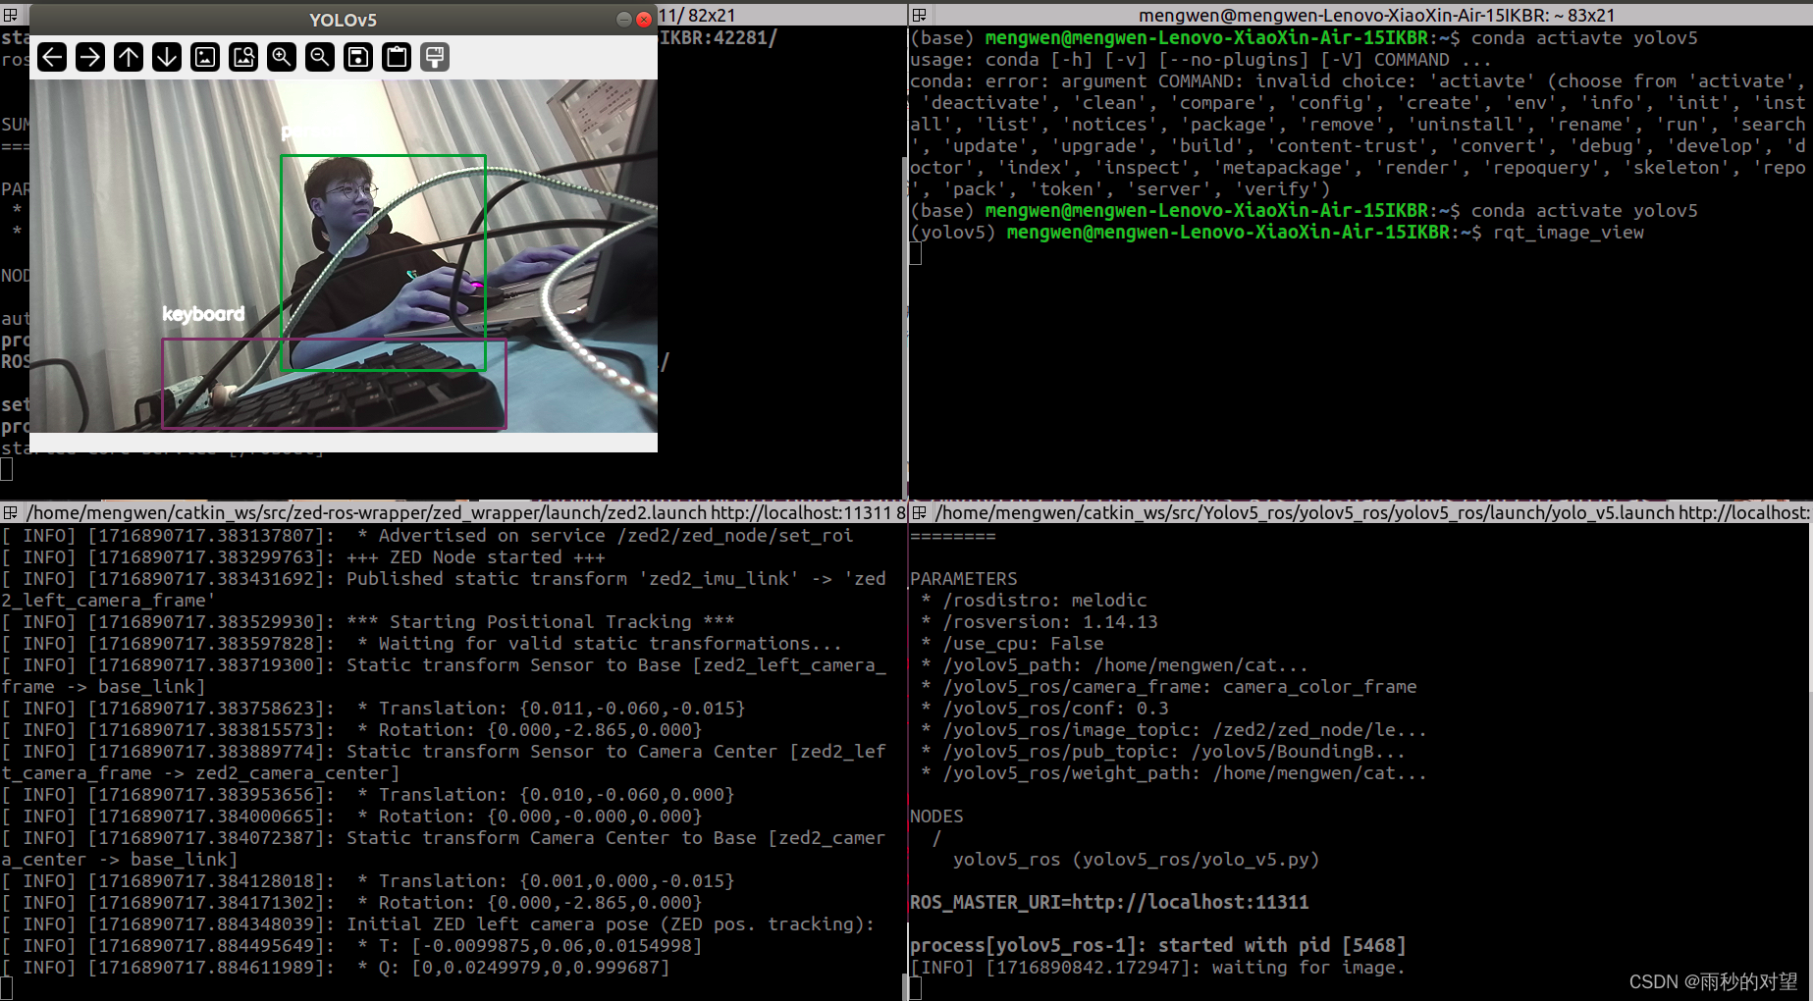Screen dimensions: 1813x1001
Task: Click the 'PARAMETERS' heading in the yolo terminal
Action: pos(964,579)
